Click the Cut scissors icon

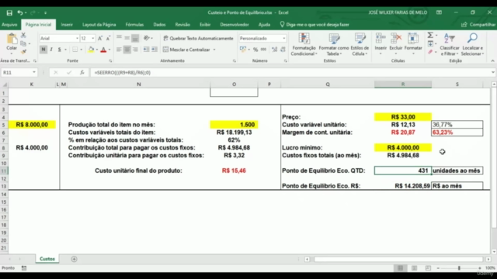pyautogui.click(x=23, y=35)
